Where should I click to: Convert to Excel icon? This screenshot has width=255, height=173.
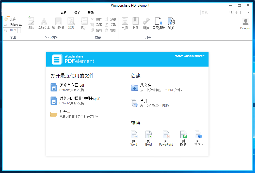149,138
